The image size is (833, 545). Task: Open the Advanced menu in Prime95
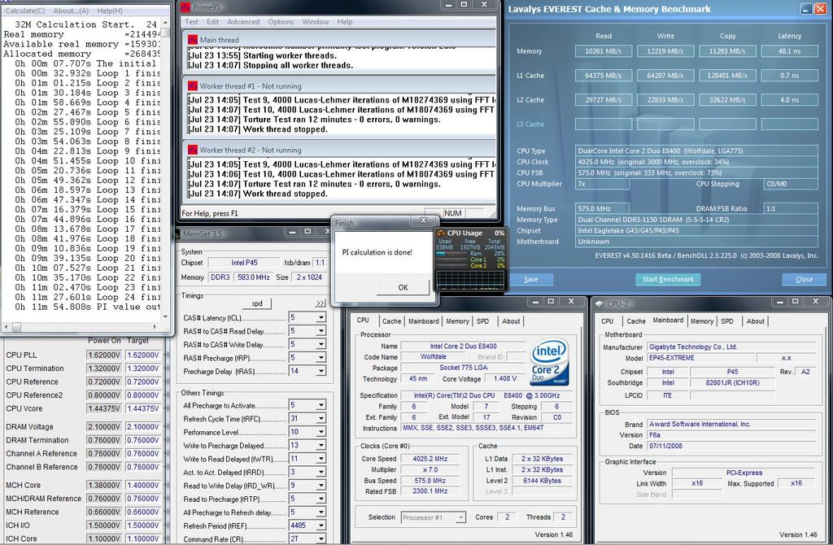click(243, 22)
